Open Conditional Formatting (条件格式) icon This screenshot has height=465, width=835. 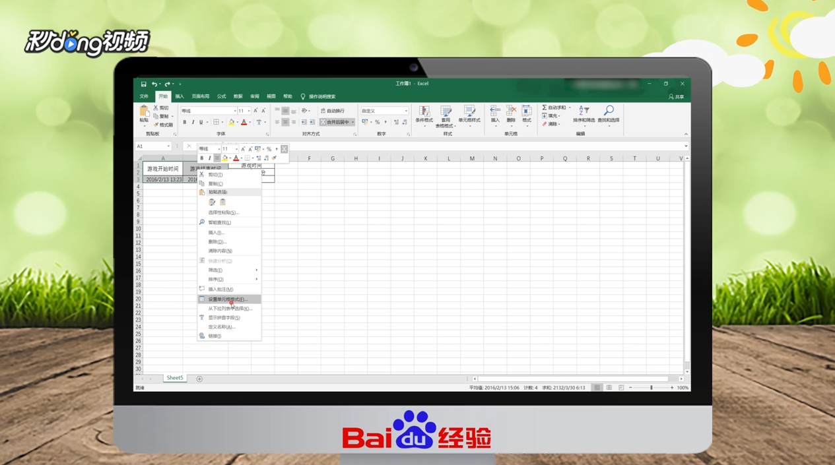tap(424, 111)
